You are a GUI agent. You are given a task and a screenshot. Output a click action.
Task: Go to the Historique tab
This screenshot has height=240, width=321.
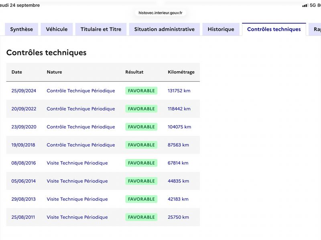pos(221,29)
